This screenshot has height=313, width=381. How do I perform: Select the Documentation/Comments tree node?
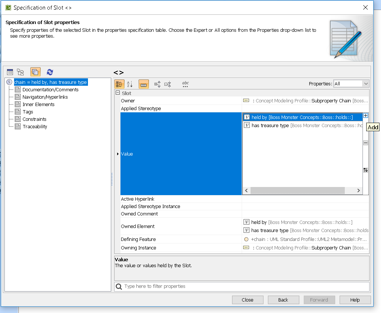[x=50, y=89]
